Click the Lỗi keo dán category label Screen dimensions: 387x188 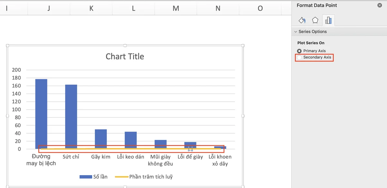point(131,157)
